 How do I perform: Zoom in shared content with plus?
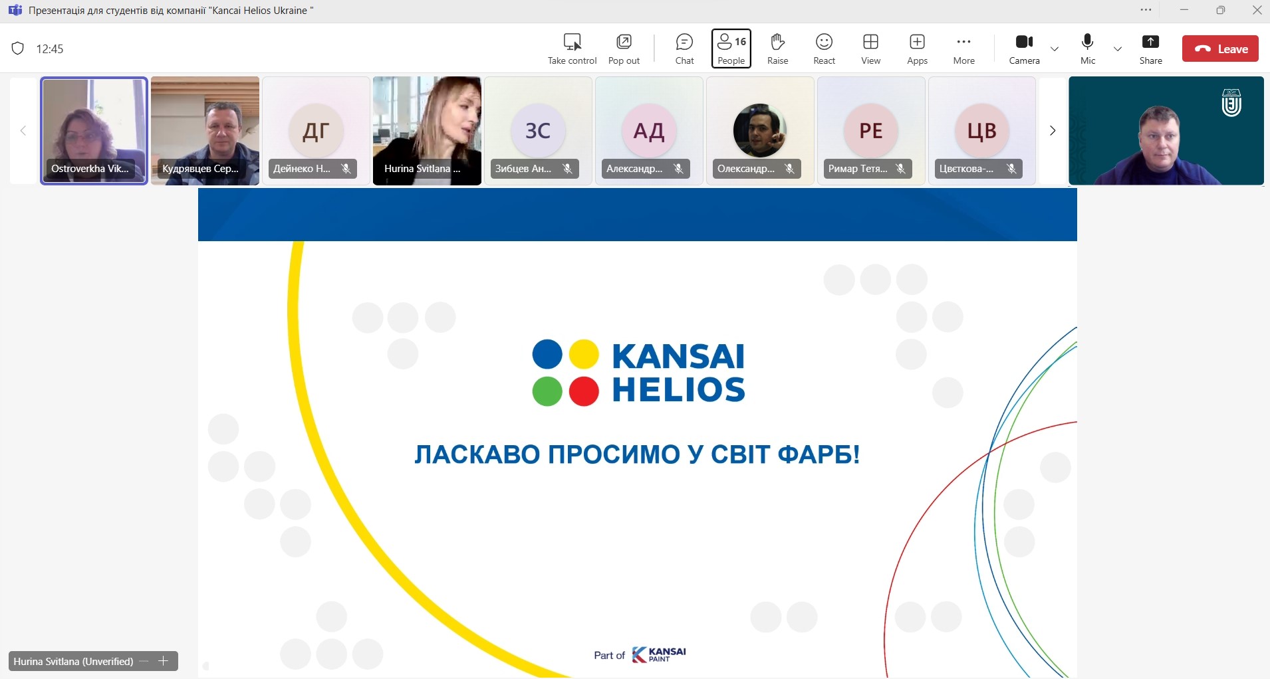coord(164,661)
